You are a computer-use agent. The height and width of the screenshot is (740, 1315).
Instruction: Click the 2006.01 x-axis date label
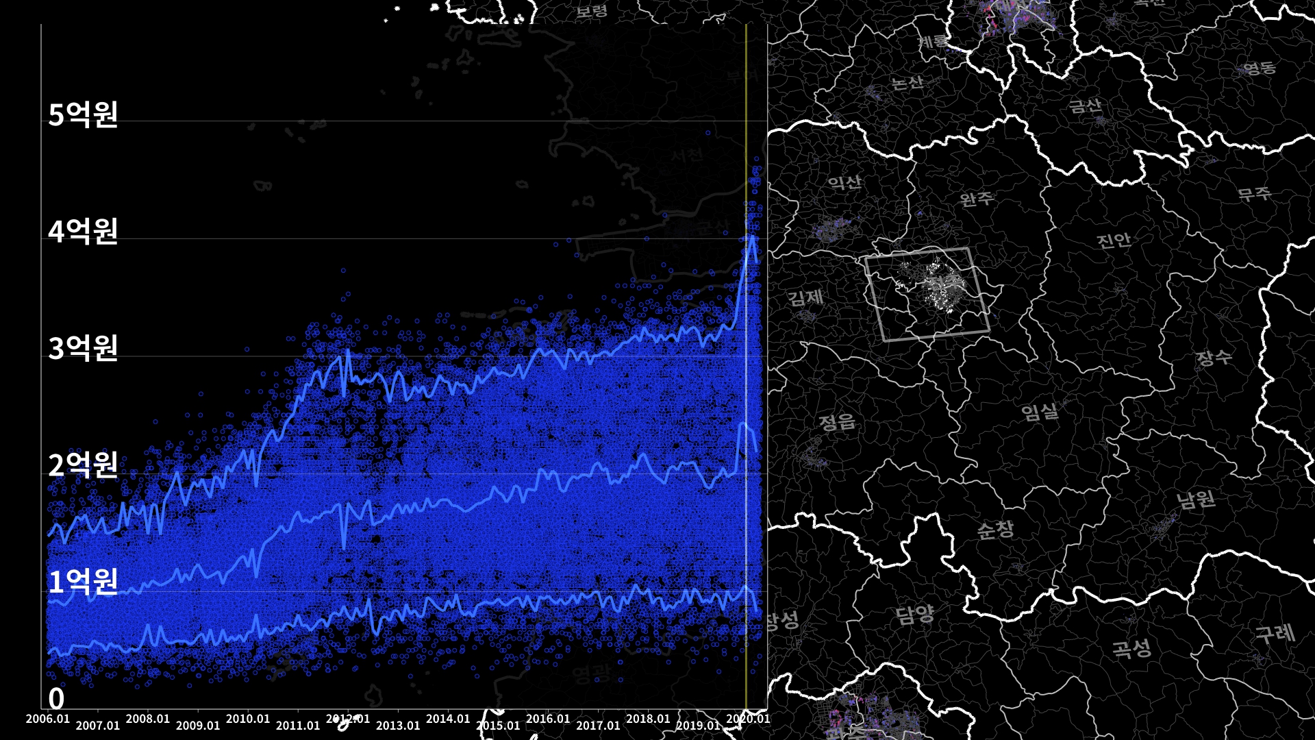[x=48, y=719]
